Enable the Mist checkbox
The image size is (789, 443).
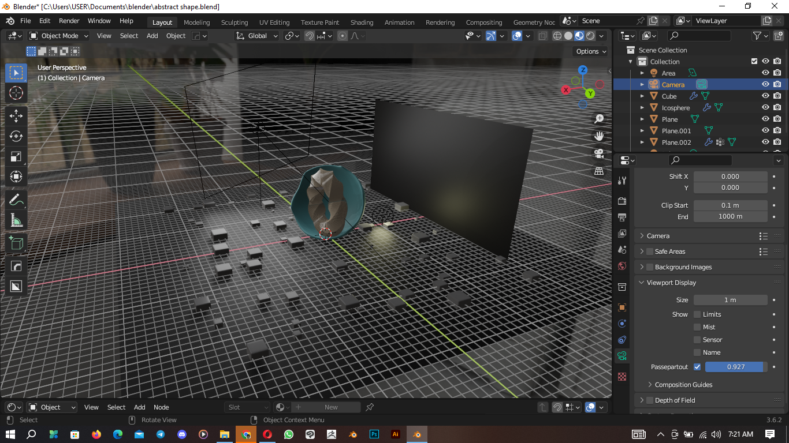[697, 327]
